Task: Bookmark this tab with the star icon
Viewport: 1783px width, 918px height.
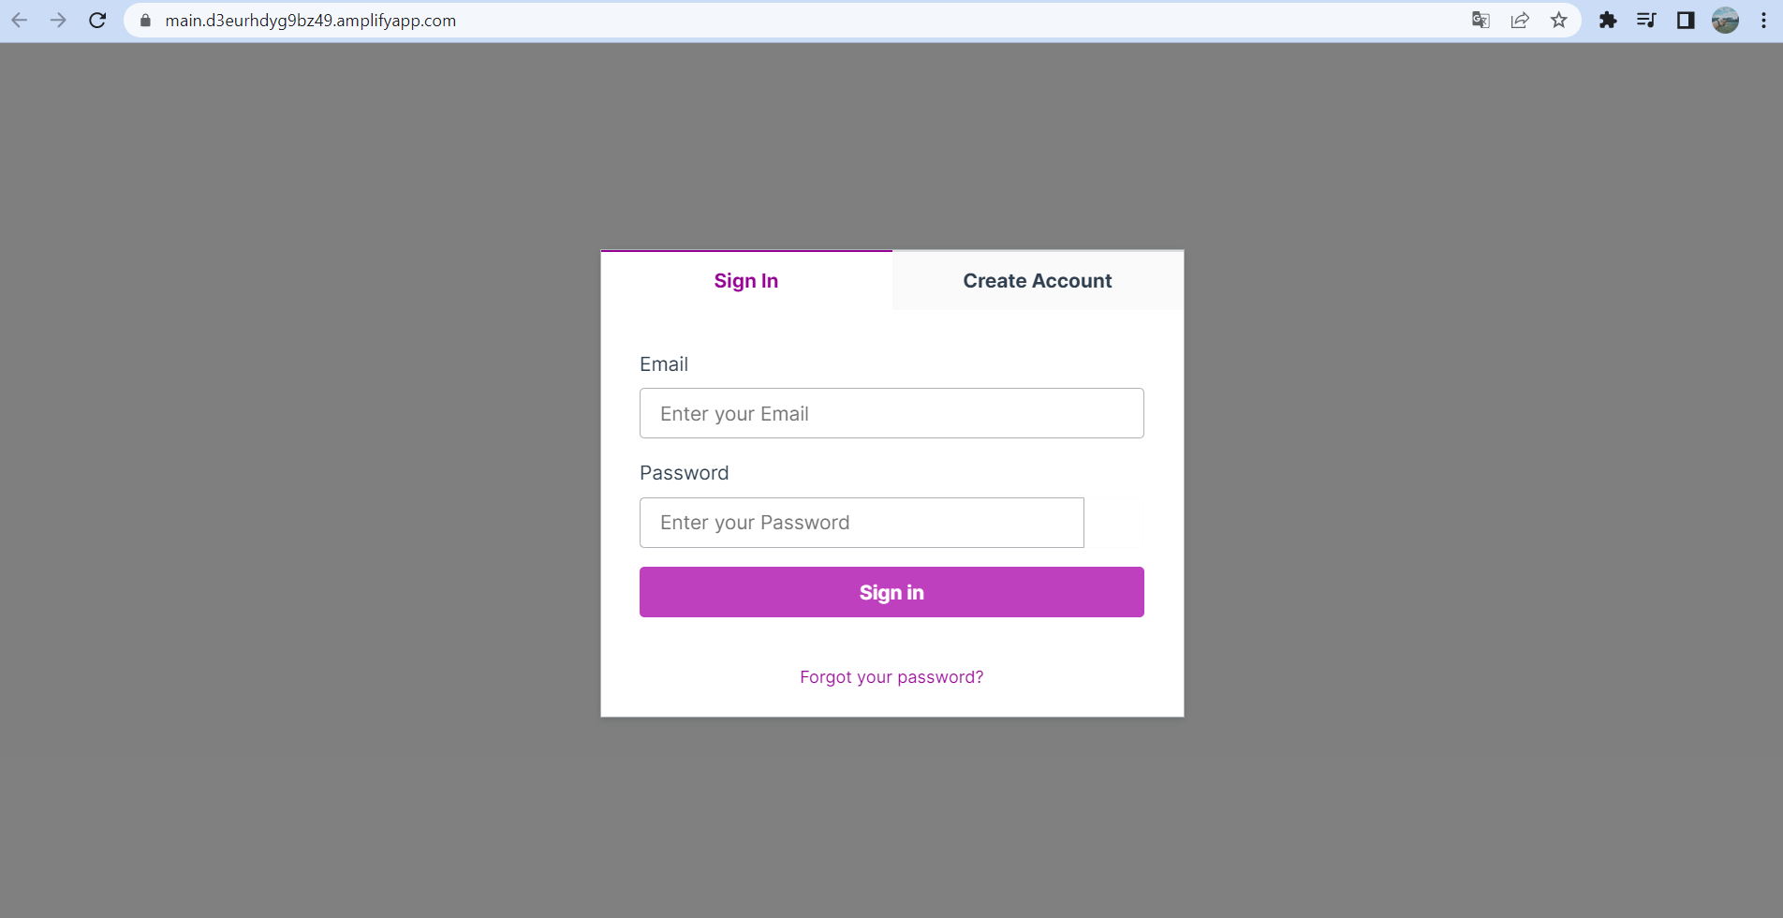Action: pos(1558,20)
